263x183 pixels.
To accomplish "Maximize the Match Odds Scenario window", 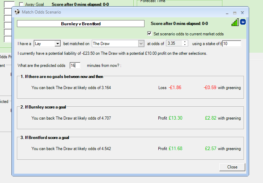I will point(235,12).
